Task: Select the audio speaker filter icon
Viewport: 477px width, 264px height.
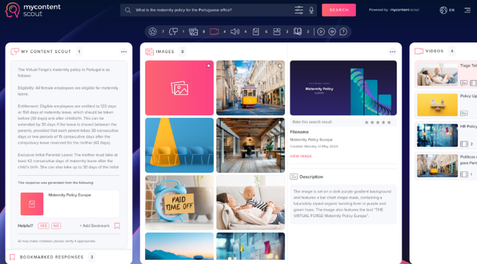Action: click(235, 31)
